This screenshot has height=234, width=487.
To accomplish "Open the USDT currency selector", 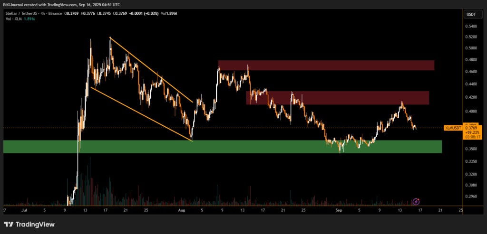I will click(470, 14).
